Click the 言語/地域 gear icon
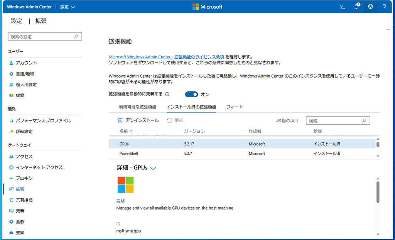Viewport: 395px width, 240px height. pyautogui.click(x=11, y=74)
